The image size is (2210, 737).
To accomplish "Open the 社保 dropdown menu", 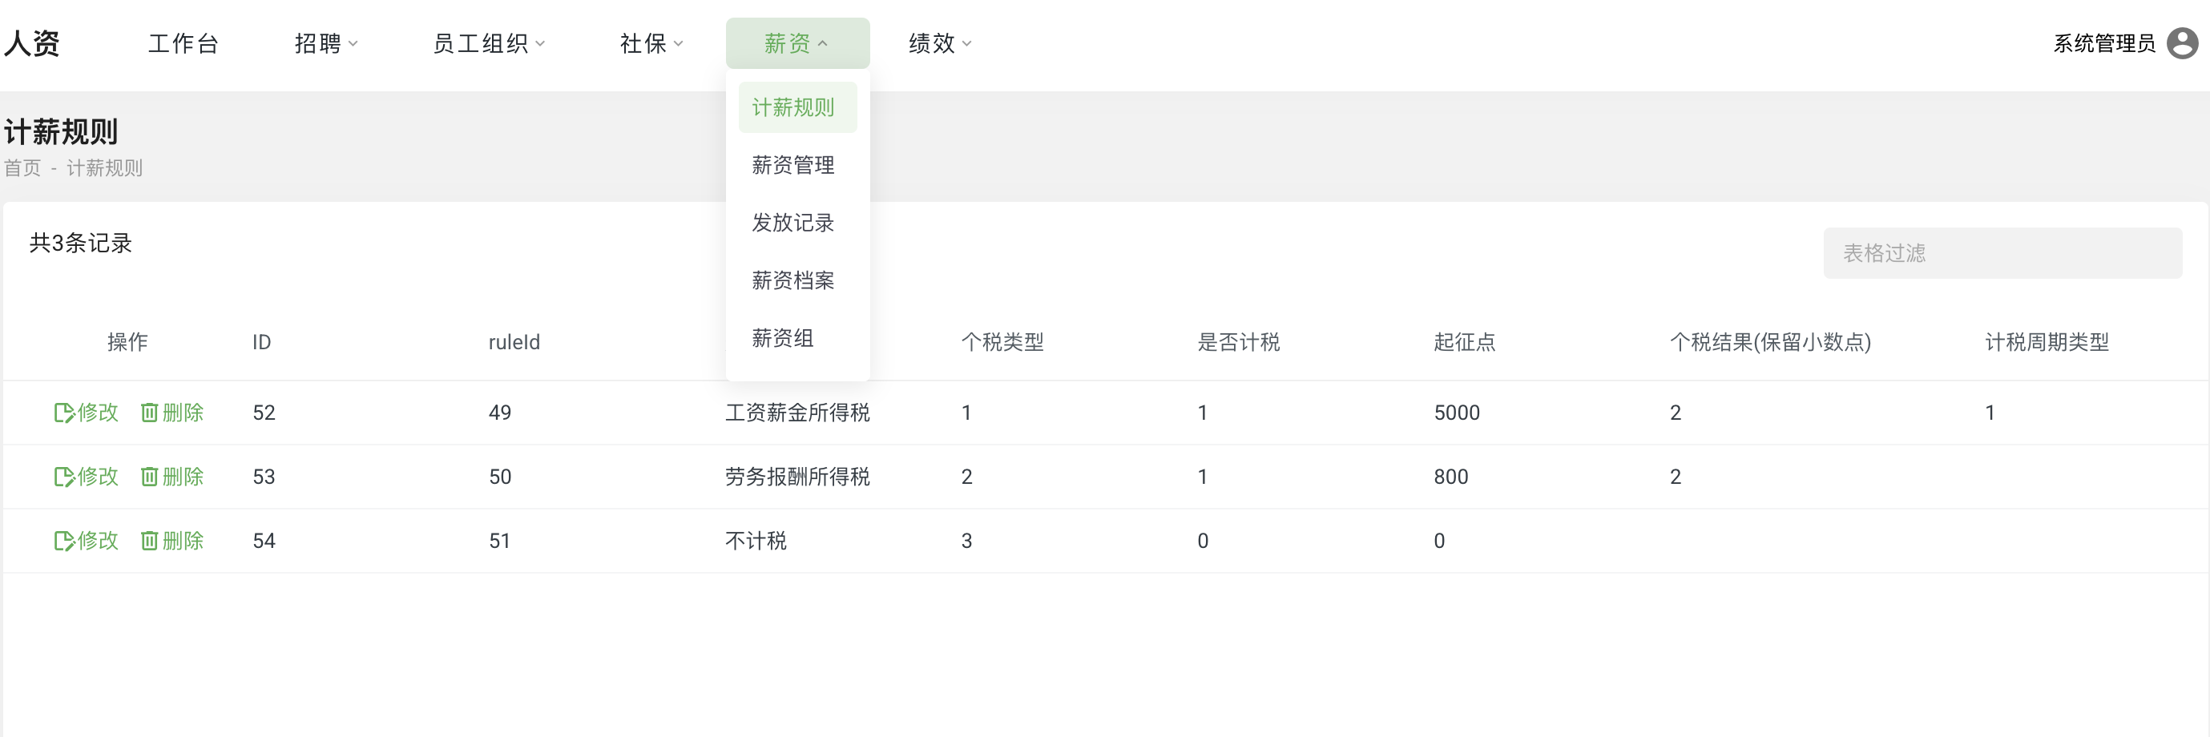I will 651,43.
